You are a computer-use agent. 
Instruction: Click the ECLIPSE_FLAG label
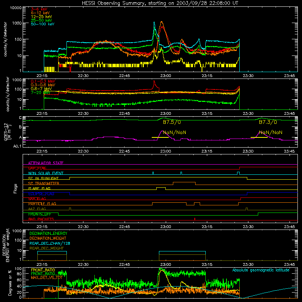pyautogui.click(x=41, y=194)
